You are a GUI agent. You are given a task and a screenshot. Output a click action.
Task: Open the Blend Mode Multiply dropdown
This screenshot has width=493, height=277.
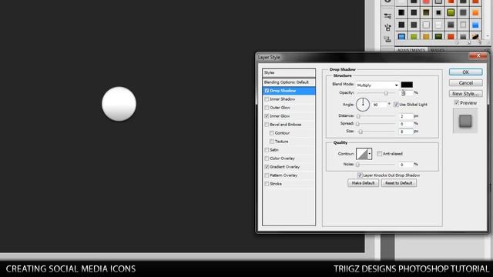click(377, 85)
